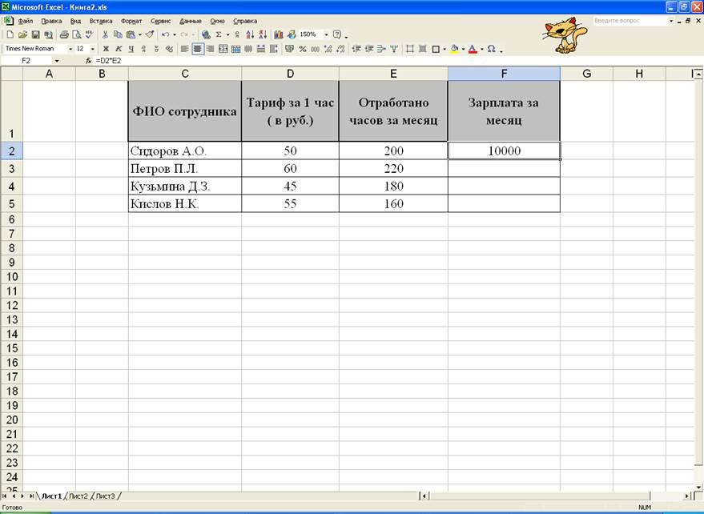Open the Chart Wizard icon
The height and width of the screenshot is (514, 704).
[x=279, y=35]
